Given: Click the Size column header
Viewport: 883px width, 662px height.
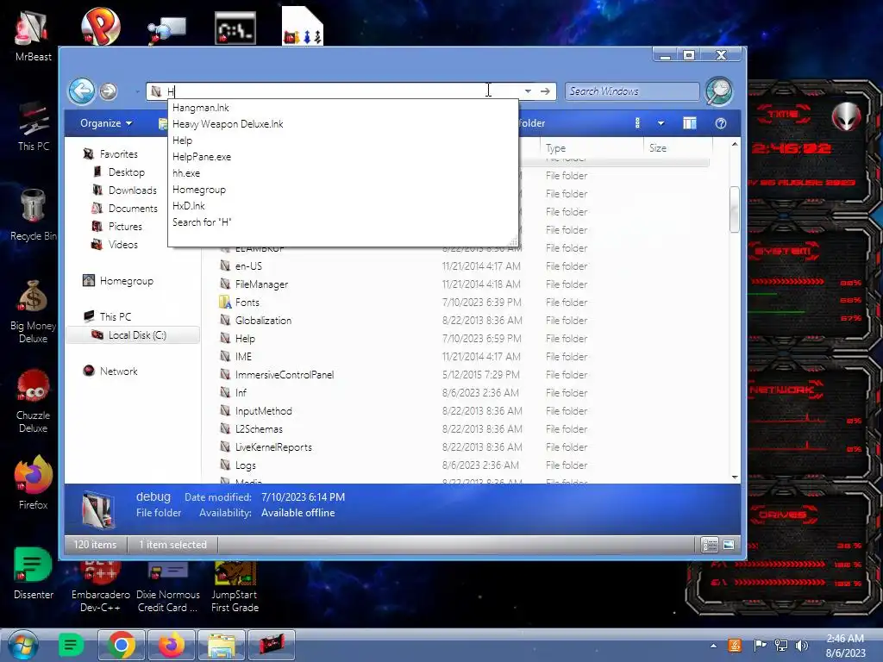Looking at the screenshot, I should (678, 148).
